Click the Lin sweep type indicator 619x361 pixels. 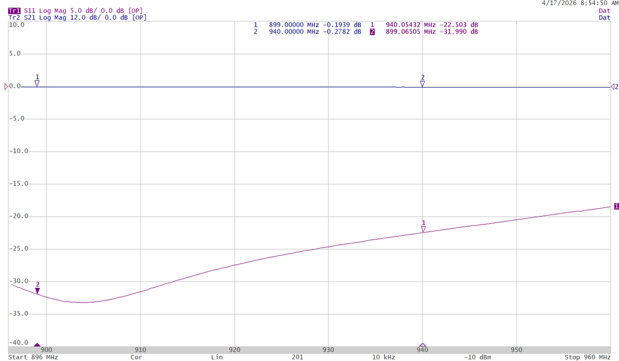(x=217, y=357)
